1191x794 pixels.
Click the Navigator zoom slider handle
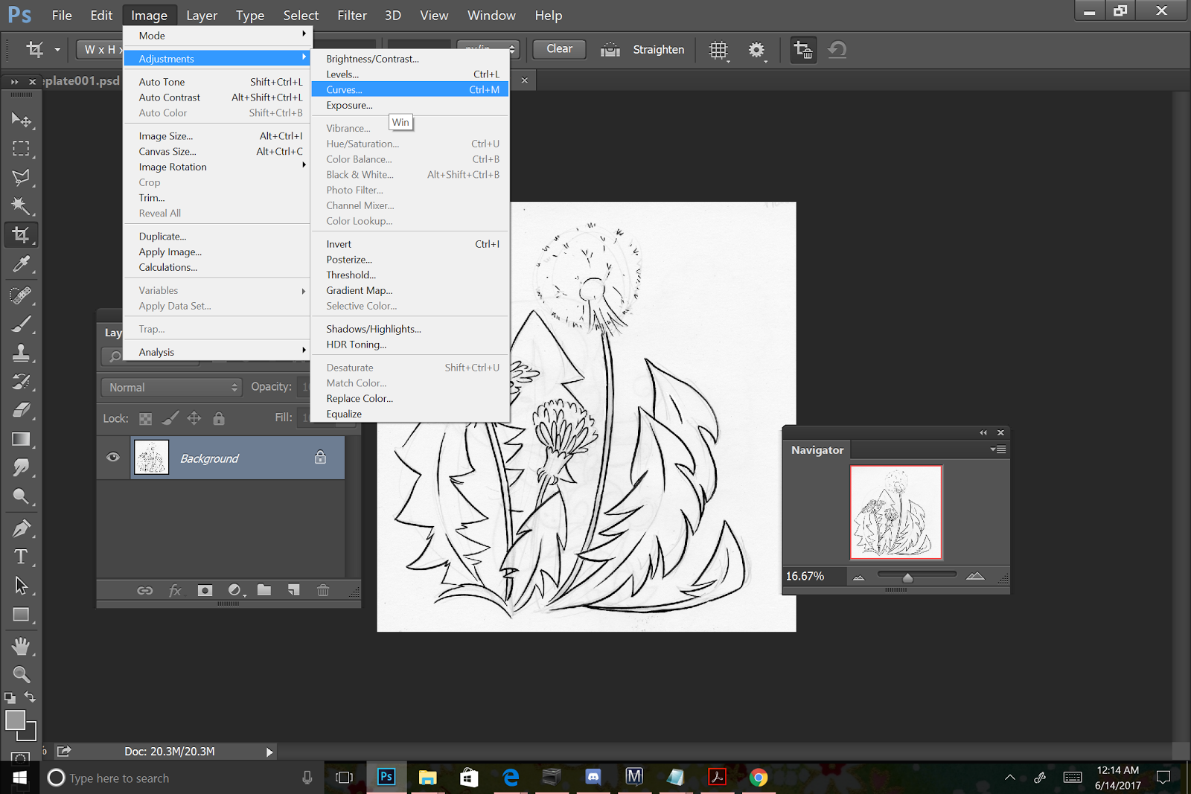pyautogui.click(x=907, y=577)
